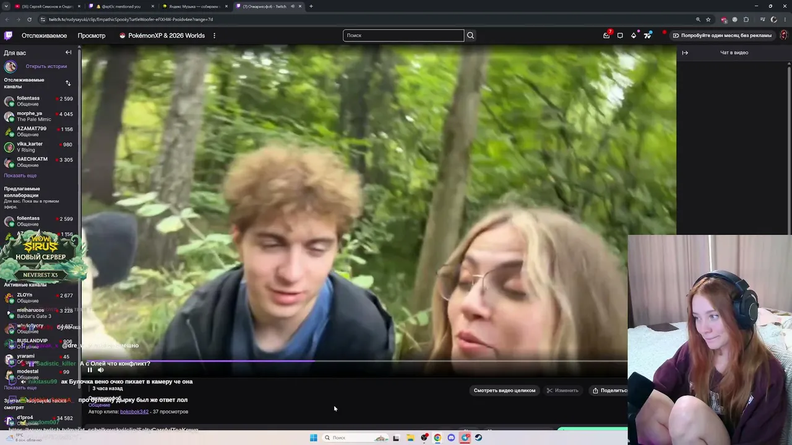Go back in browser history
The height and width of the screenshot is (445, 792).
pos(7,19)
